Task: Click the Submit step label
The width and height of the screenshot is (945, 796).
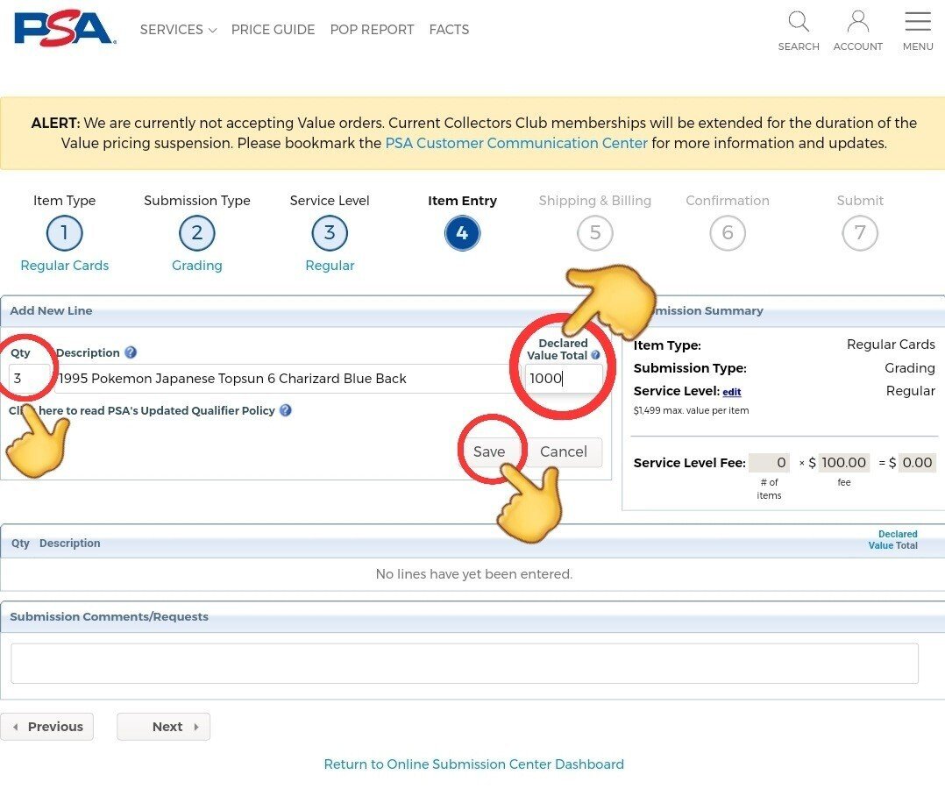Action: click(860, 201)
